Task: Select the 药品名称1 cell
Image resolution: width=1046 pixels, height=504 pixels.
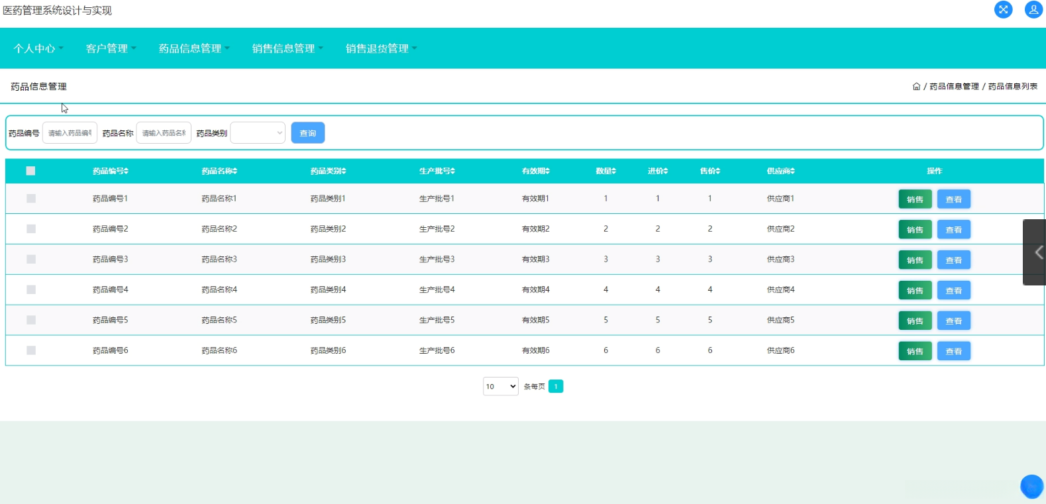Action: pyautogui.click(x=219, y=199)
